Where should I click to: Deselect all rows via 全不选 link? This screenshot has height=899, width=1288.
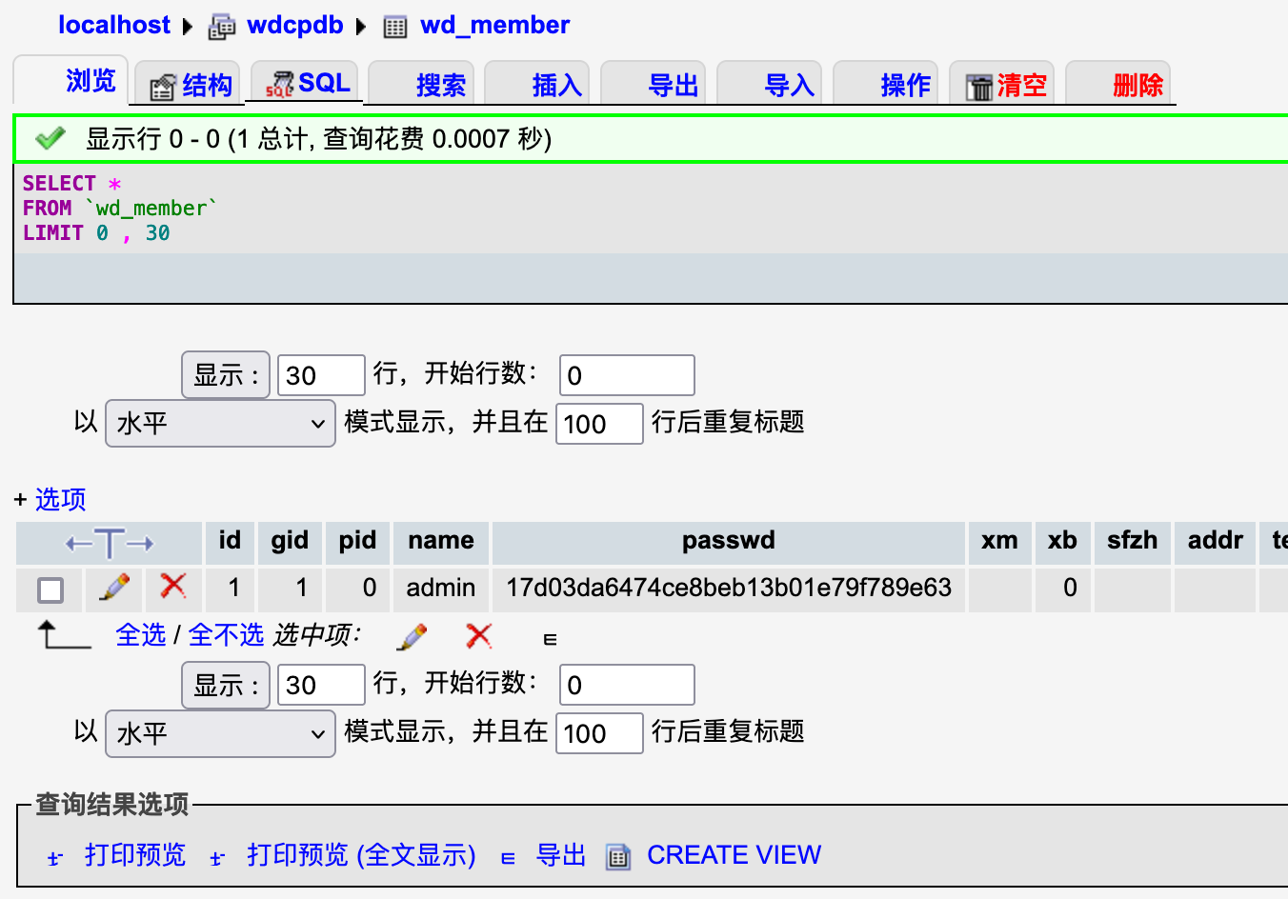(226, 635)
